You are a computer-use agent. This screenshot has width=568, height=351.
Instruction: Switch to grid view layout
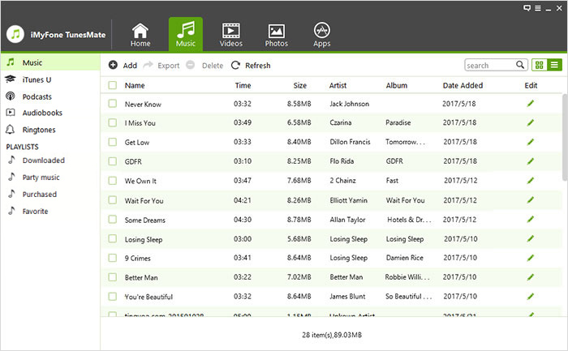click(540, 66)
